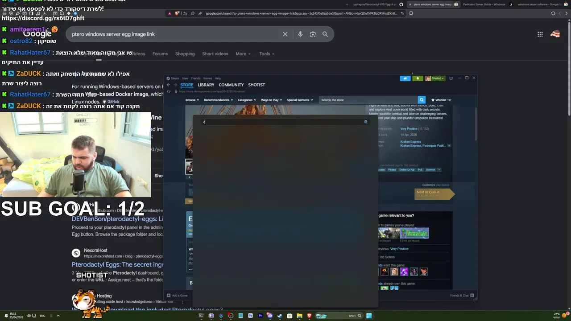Viewport: 571px width, 321px height.
Task: Open Photoshop taskbar icon
Action: pos(250,316)
